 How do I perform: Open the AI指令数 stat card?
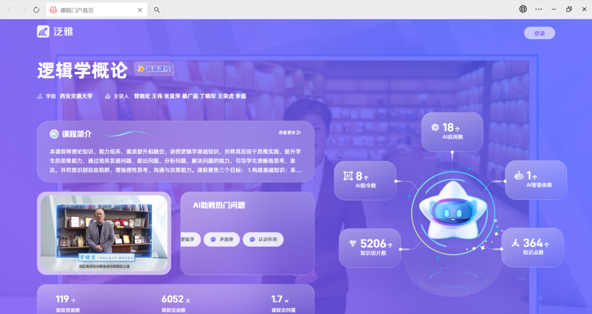coord(365,180)
